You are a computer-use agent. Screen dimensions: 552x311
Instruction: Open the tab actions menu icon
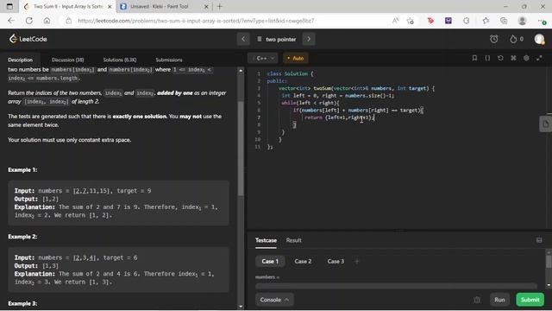9,6
